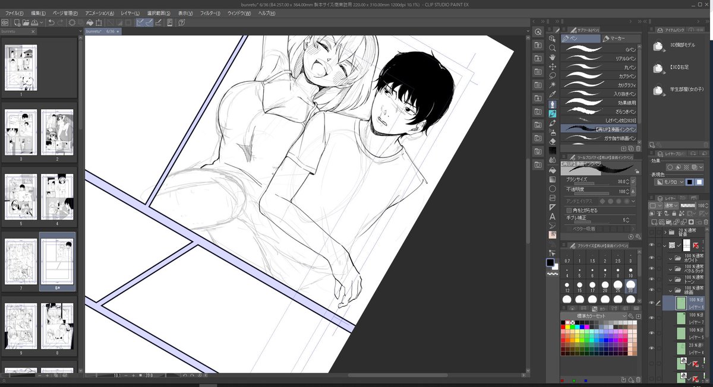
Task: Select the bunretu 6/36 canvas tab
Action: point(102,31)
